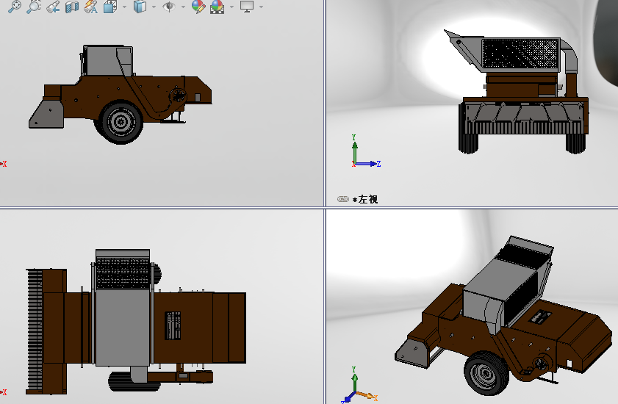The image size is (618, 404).
Task: Click the Zoom to Fit magnifier icon
Action: [14, 7]
